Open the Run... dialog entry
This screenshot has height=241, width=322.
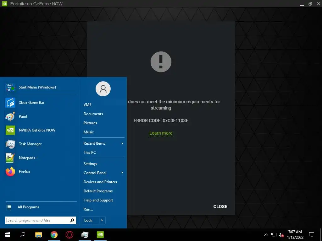pos(88,209)
